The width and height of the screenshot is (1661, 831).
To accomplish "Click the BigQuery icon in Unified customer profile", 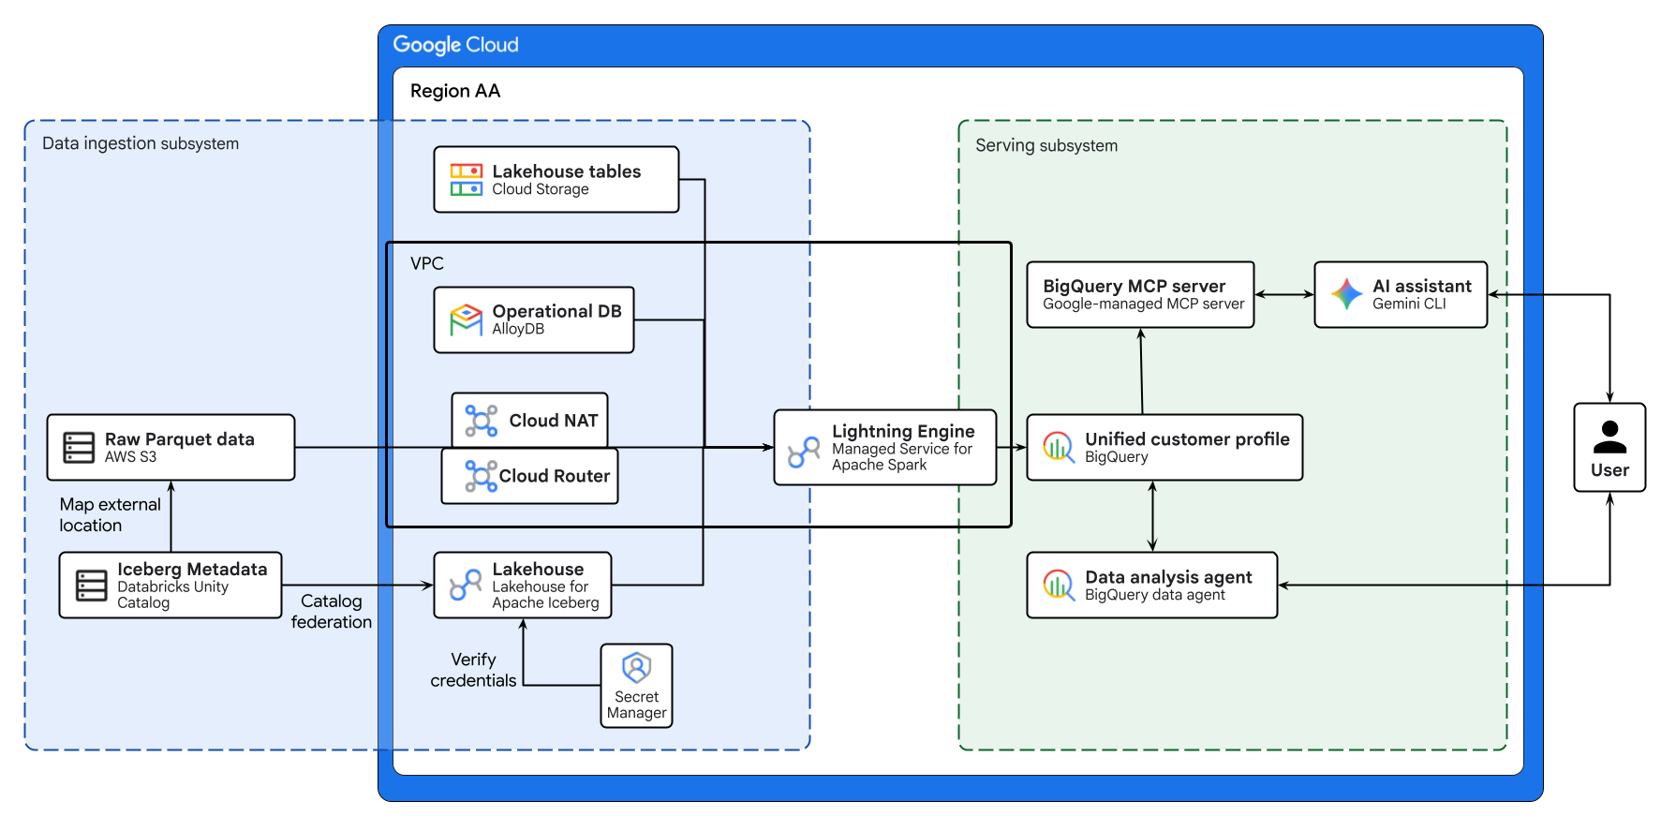I will coord(1059,448).
